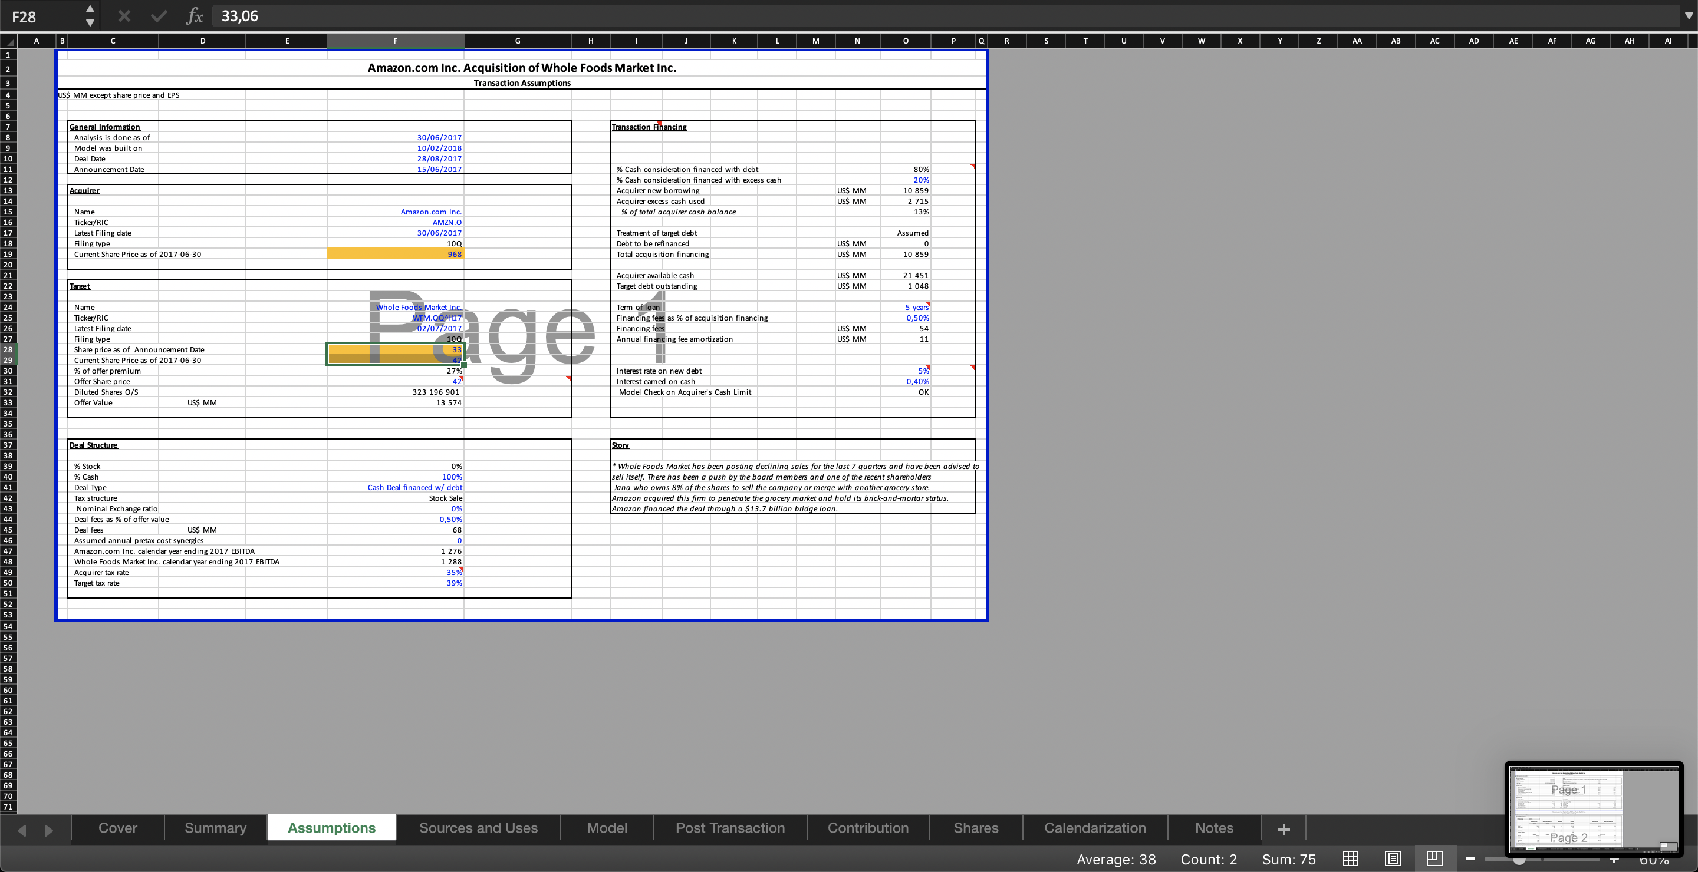Open the Post Transaction sheet tab

click(x=730, y=828)
